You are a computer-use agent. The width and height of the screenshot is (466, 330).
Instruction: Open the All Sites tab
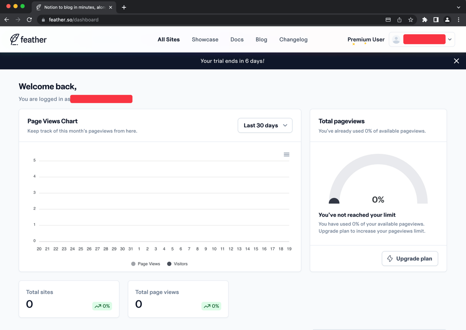[169, 40]
